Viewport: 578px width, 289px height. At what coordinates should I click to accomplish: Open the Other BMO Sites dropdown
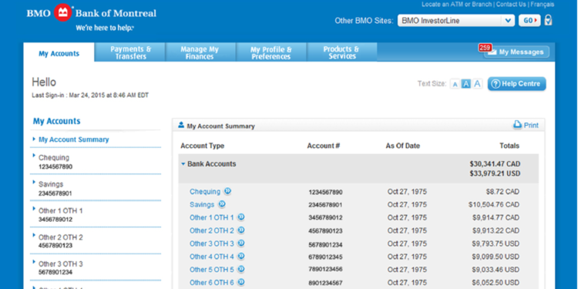pos(456,21)
